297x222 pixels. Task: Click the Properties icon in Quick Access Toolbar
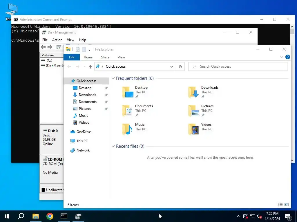coord(78,49)
